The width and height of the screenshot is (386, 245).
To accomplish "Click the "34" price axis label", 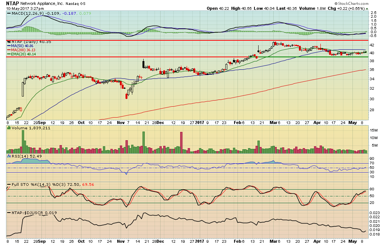I will (372, 79).
